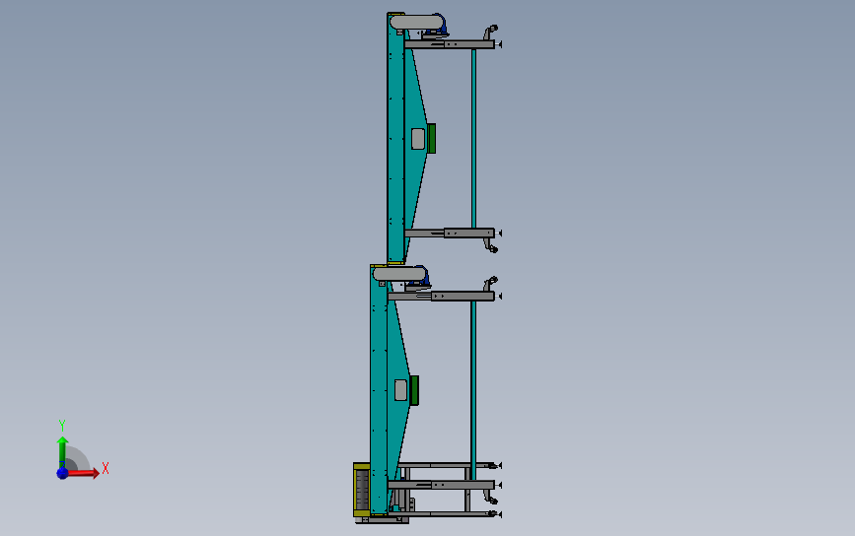Select the lower gray rectangular panel on frame
The width and height of the screenshot is (855, 536).
400,390
